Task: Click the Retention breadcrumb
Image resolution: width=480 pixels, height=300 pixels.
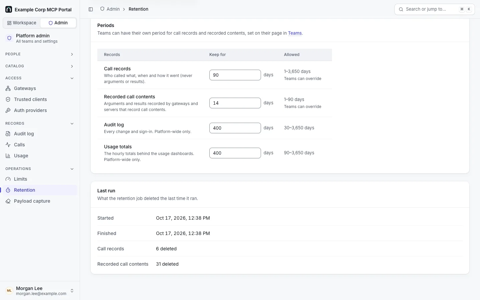Action: point(138,9)
